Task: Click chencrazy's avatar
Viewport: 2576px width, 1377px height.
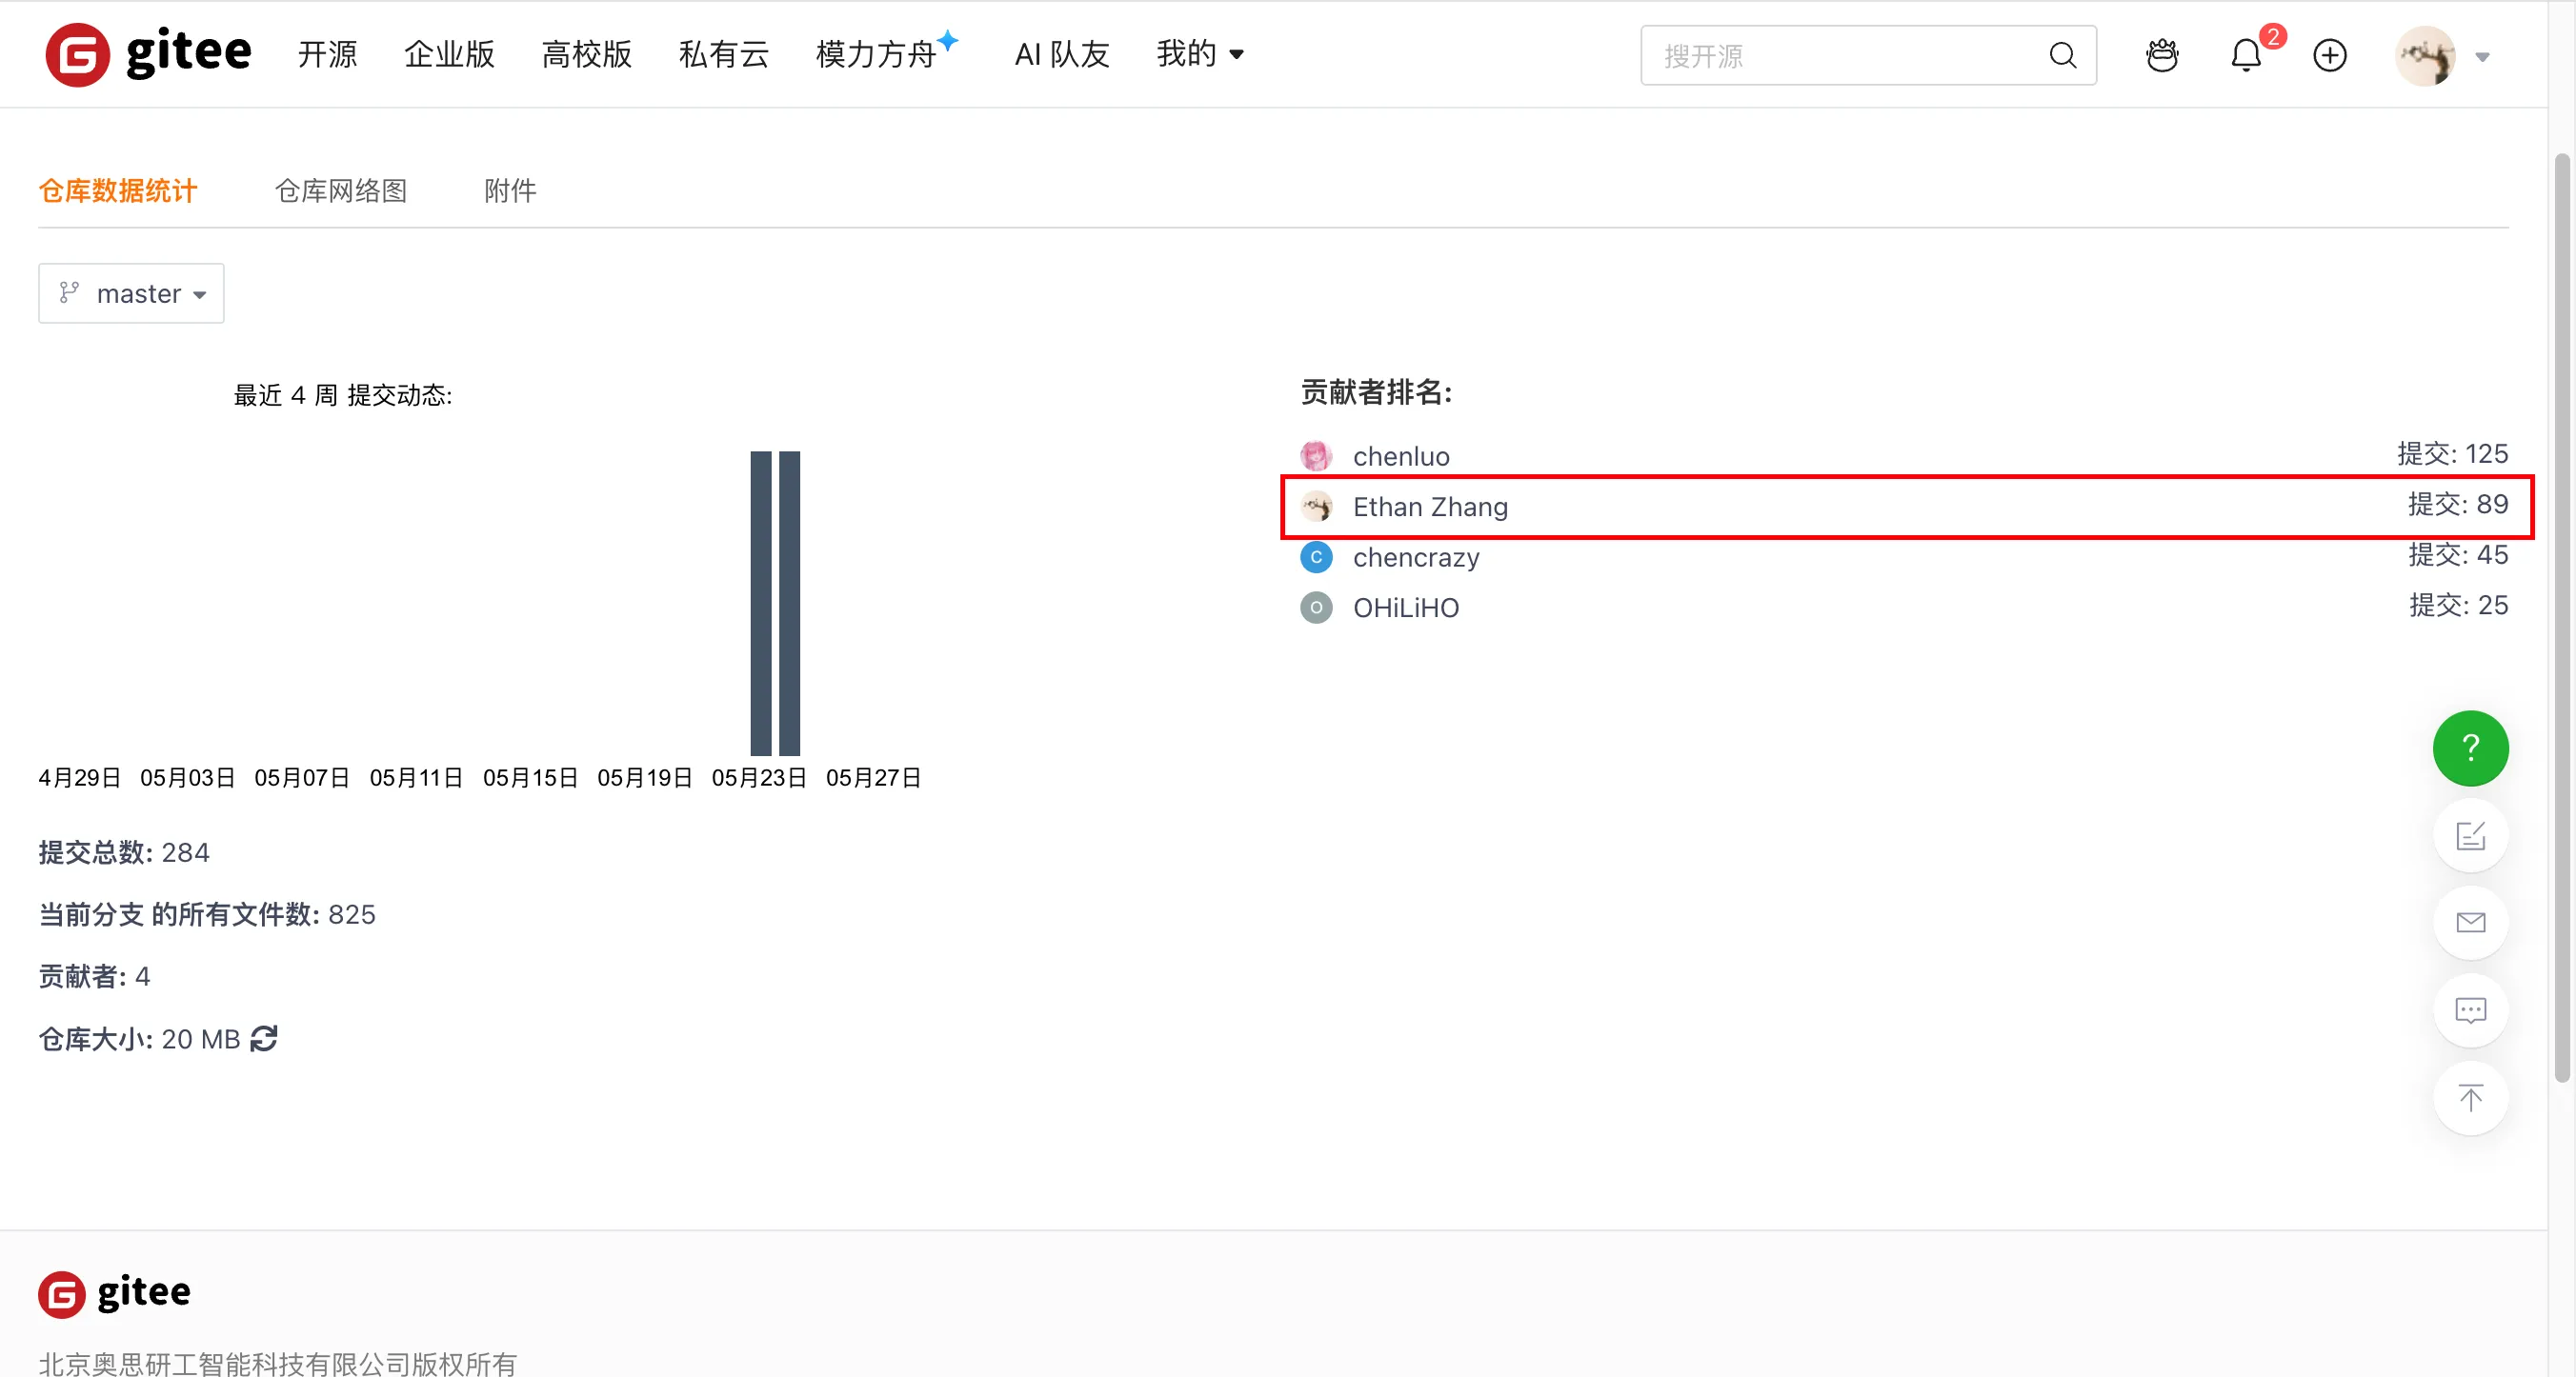Action: click(x=1316, y=556)
